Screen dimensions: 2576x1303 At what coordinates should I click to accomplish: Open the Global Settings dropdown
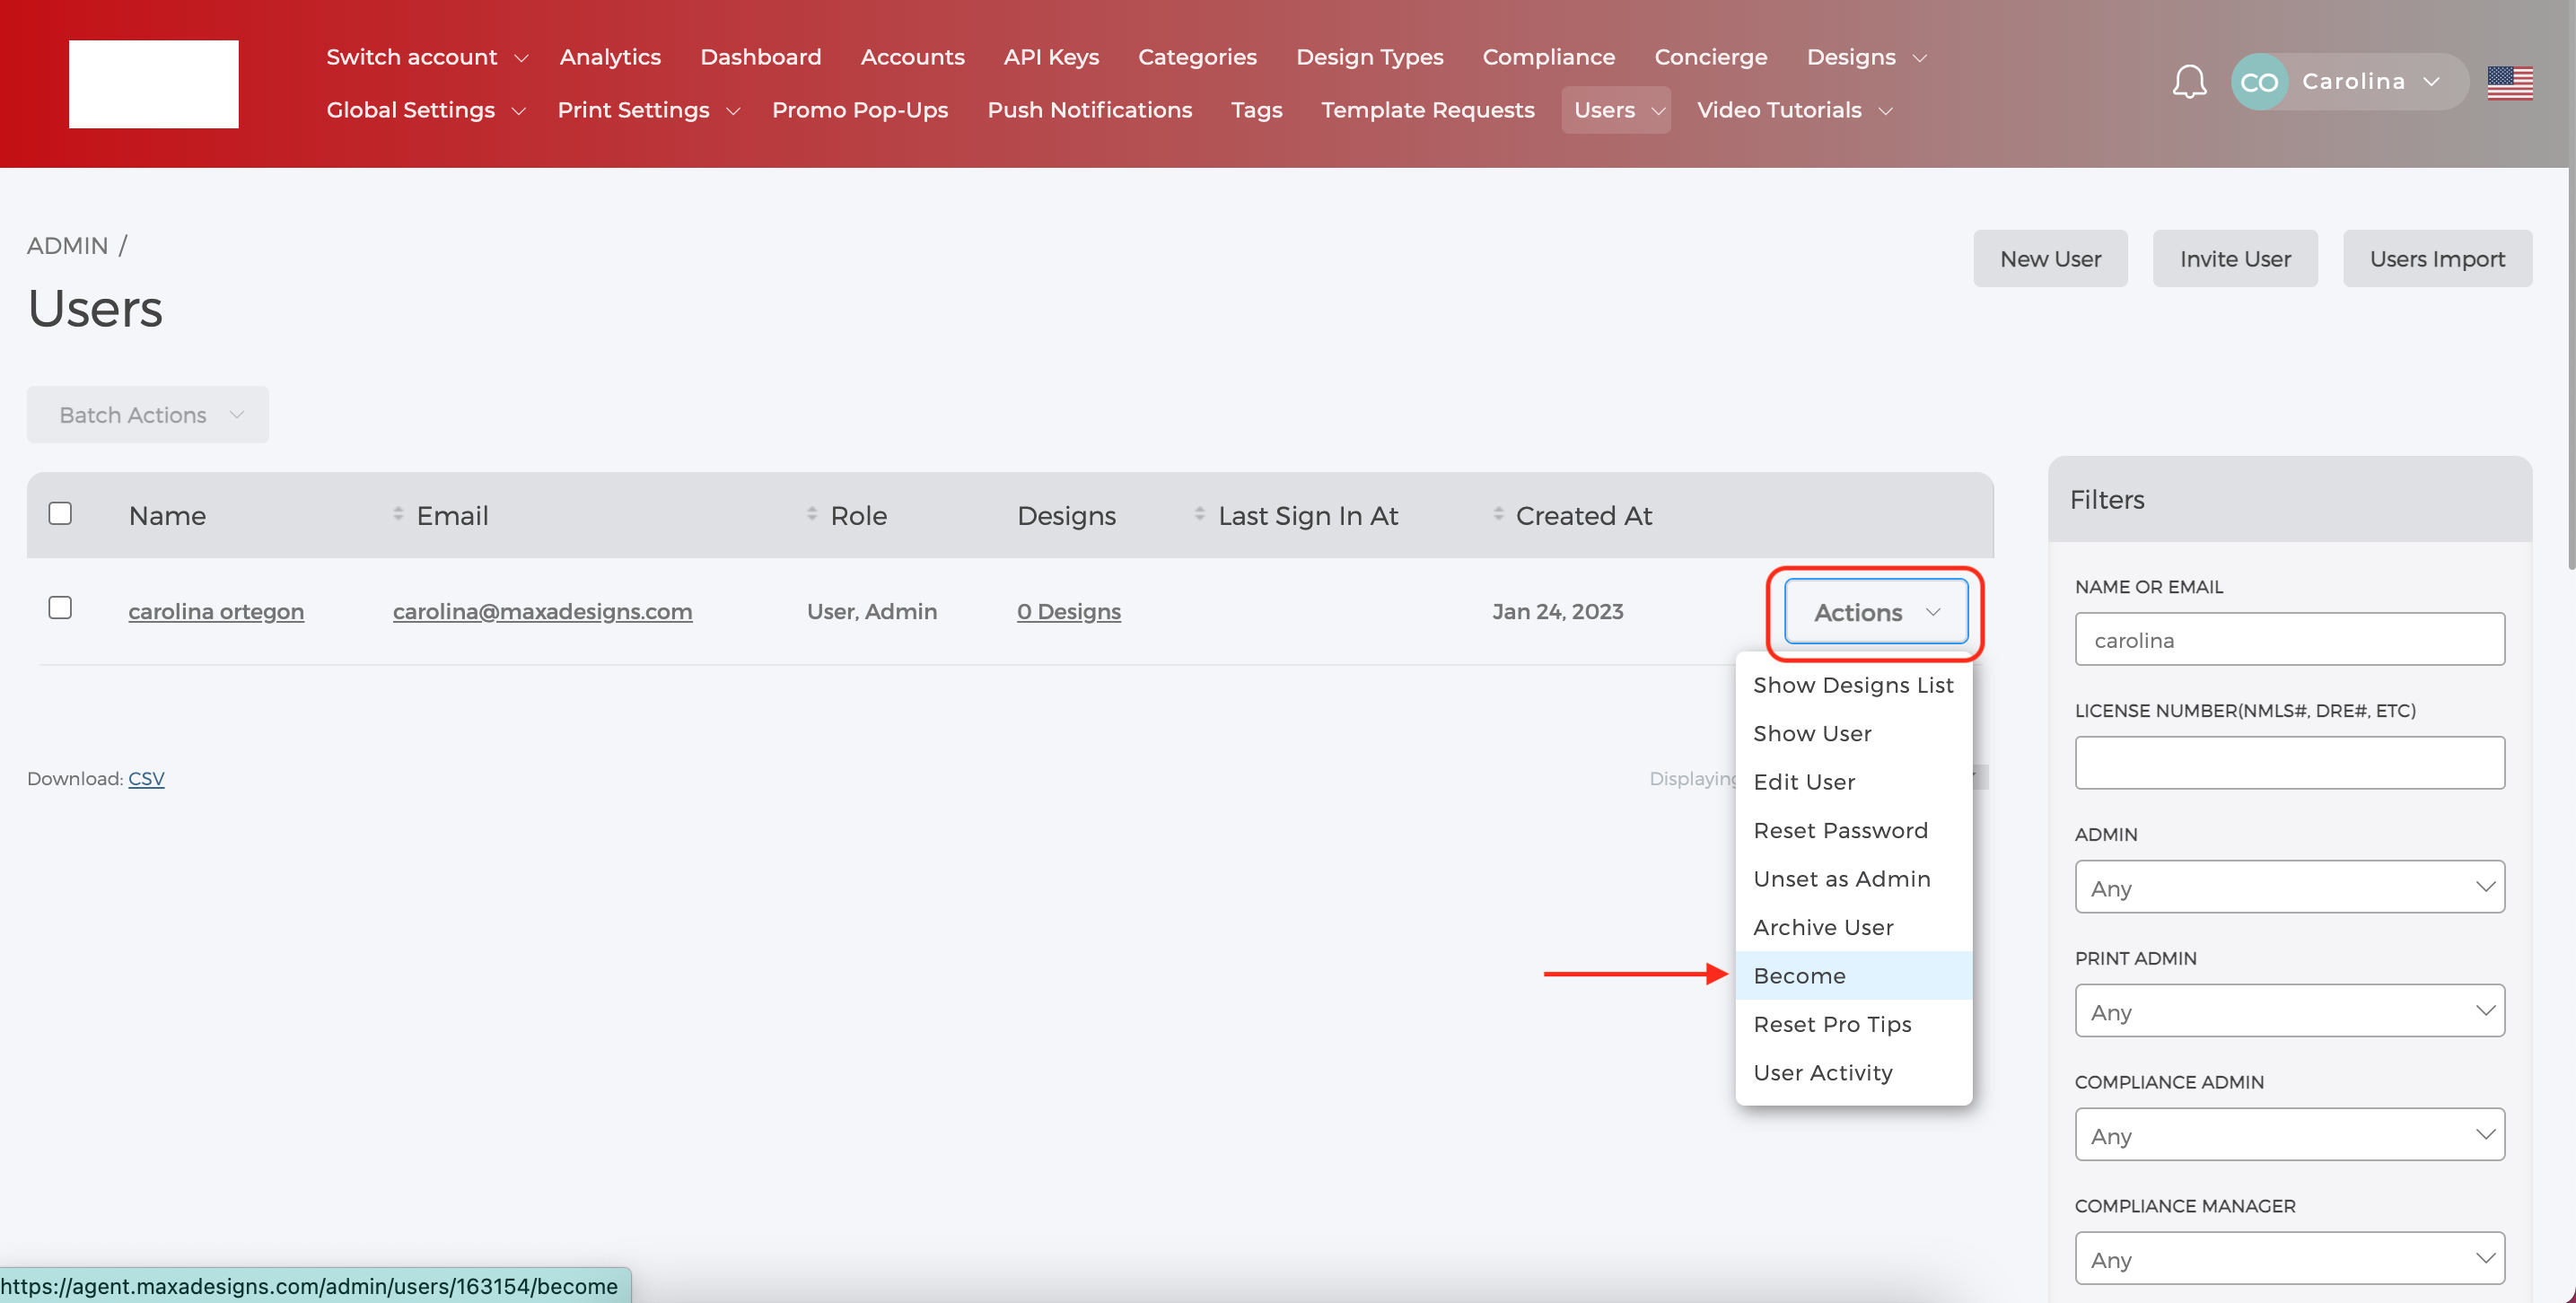click(426, 110)
